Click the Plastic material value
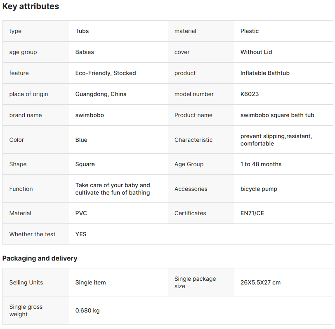Image resolution: width=335 pixels, height=329 pixels. pos(250,31)
